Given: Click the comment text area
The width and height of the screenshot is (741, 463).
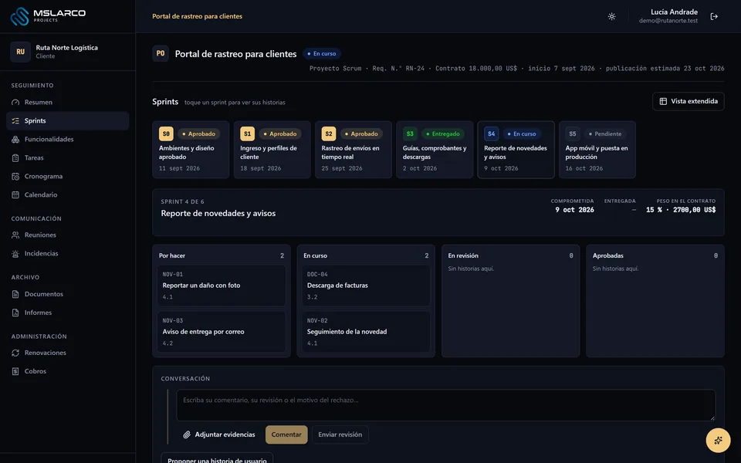Looking at the screenshot, I should click(x=445, y=405).
